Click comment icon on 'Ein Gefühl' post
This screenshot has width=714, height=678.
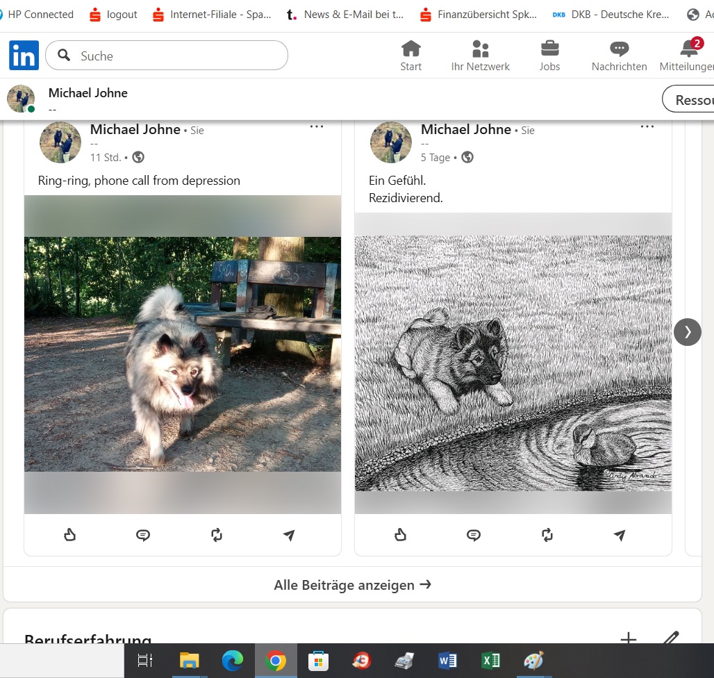coord(474,535)
